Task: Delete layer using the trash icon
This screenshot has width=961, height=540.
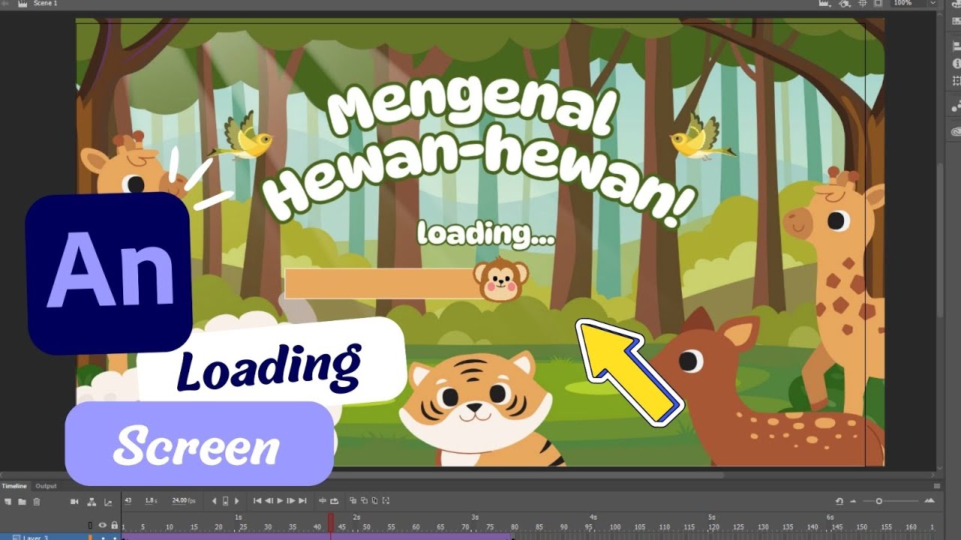Action: [36, 501]
